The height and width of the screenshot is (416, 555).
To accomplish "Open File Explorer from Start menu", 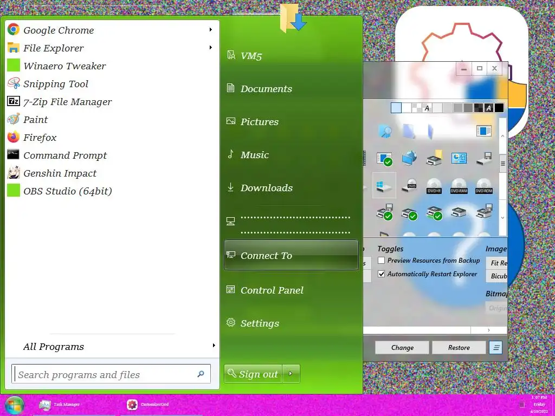I will [112, 48].
